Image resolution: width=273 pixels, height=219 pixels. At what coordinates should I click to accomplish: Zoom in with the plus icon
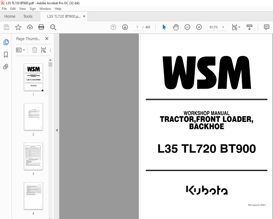click(199, 27)
